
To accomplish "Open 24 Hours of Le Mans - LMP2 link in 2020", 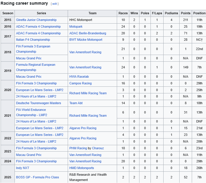I will click(x=36, y=96).
